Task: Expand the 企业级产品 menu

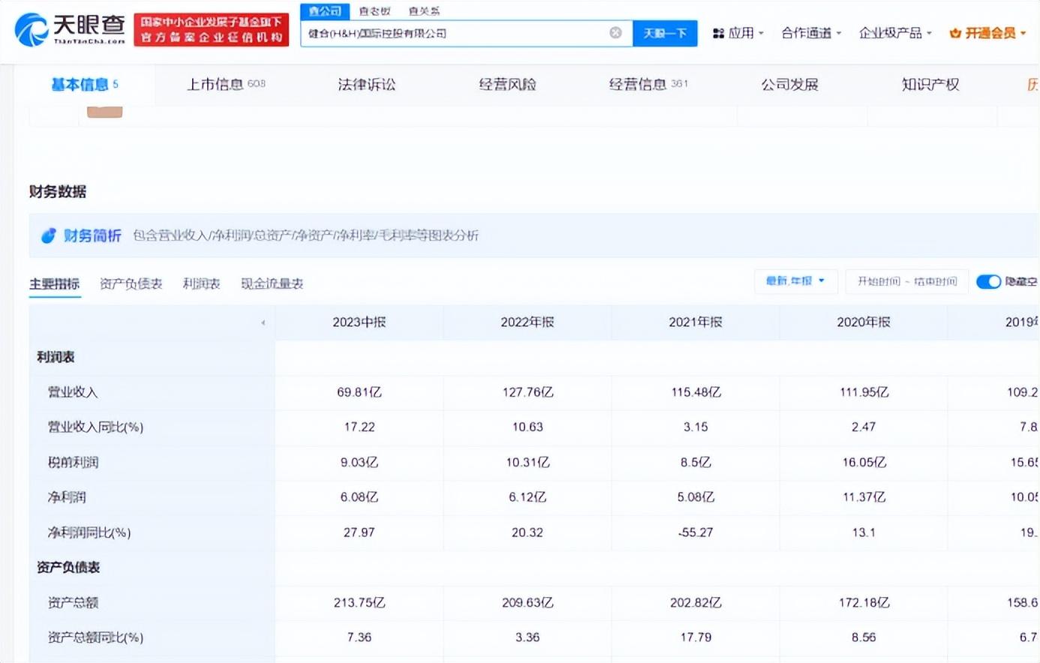Action: [894, 33]
